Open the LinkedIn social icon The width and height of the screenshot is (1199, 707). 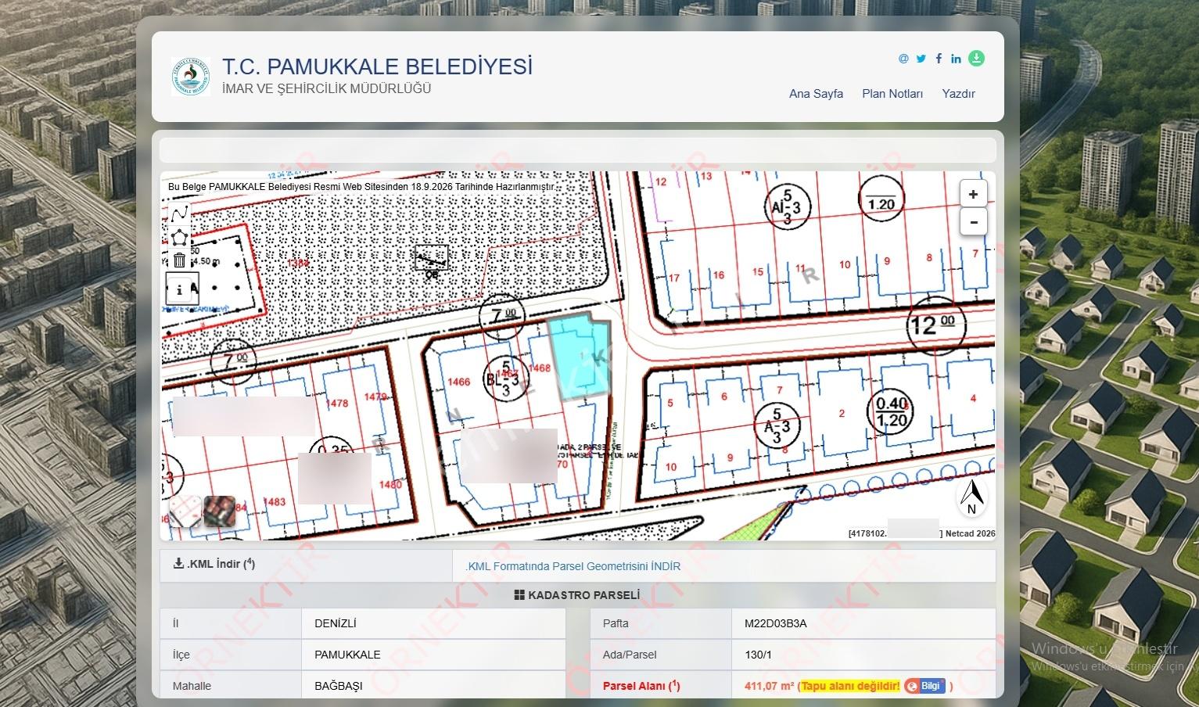[x=956, y=59]
